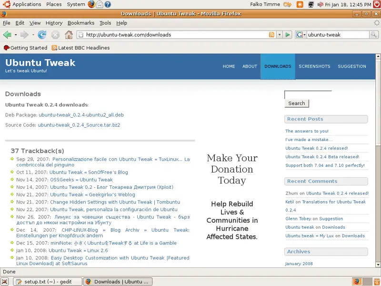
Task: Open the January 2008 archive link
Action: pos(299,264)
